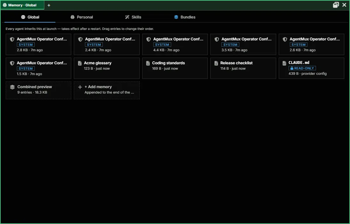Click the + Add memory card
350x224 pixels.
pos(107,90)
